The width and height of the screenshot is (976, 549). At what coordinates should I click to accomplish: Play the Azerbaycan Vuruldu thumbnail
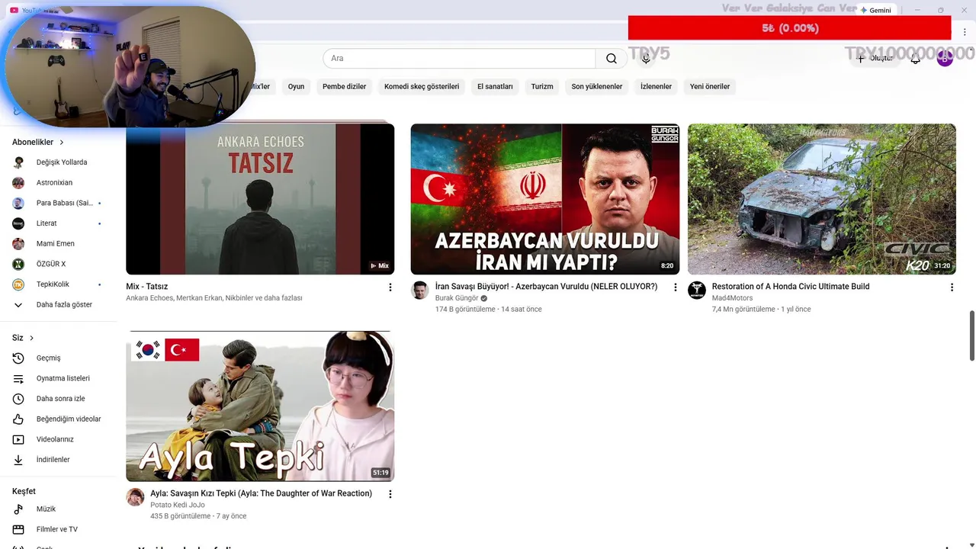pyautogui.click(x=545, y=199)
